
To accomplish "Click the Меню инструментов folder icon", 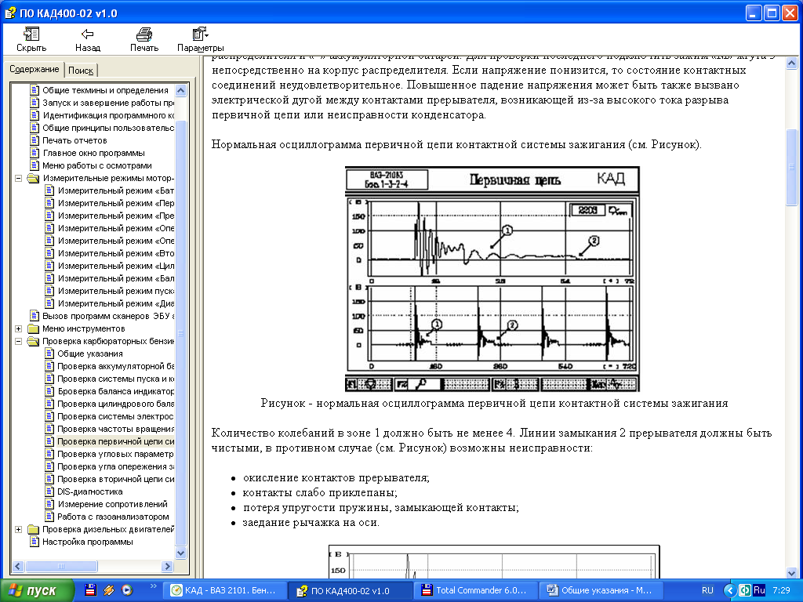I will click(x=33, y=328).
